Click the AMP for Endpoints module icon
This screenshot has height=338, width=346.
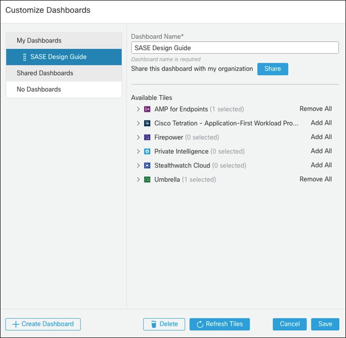click(x=147, y=109)
